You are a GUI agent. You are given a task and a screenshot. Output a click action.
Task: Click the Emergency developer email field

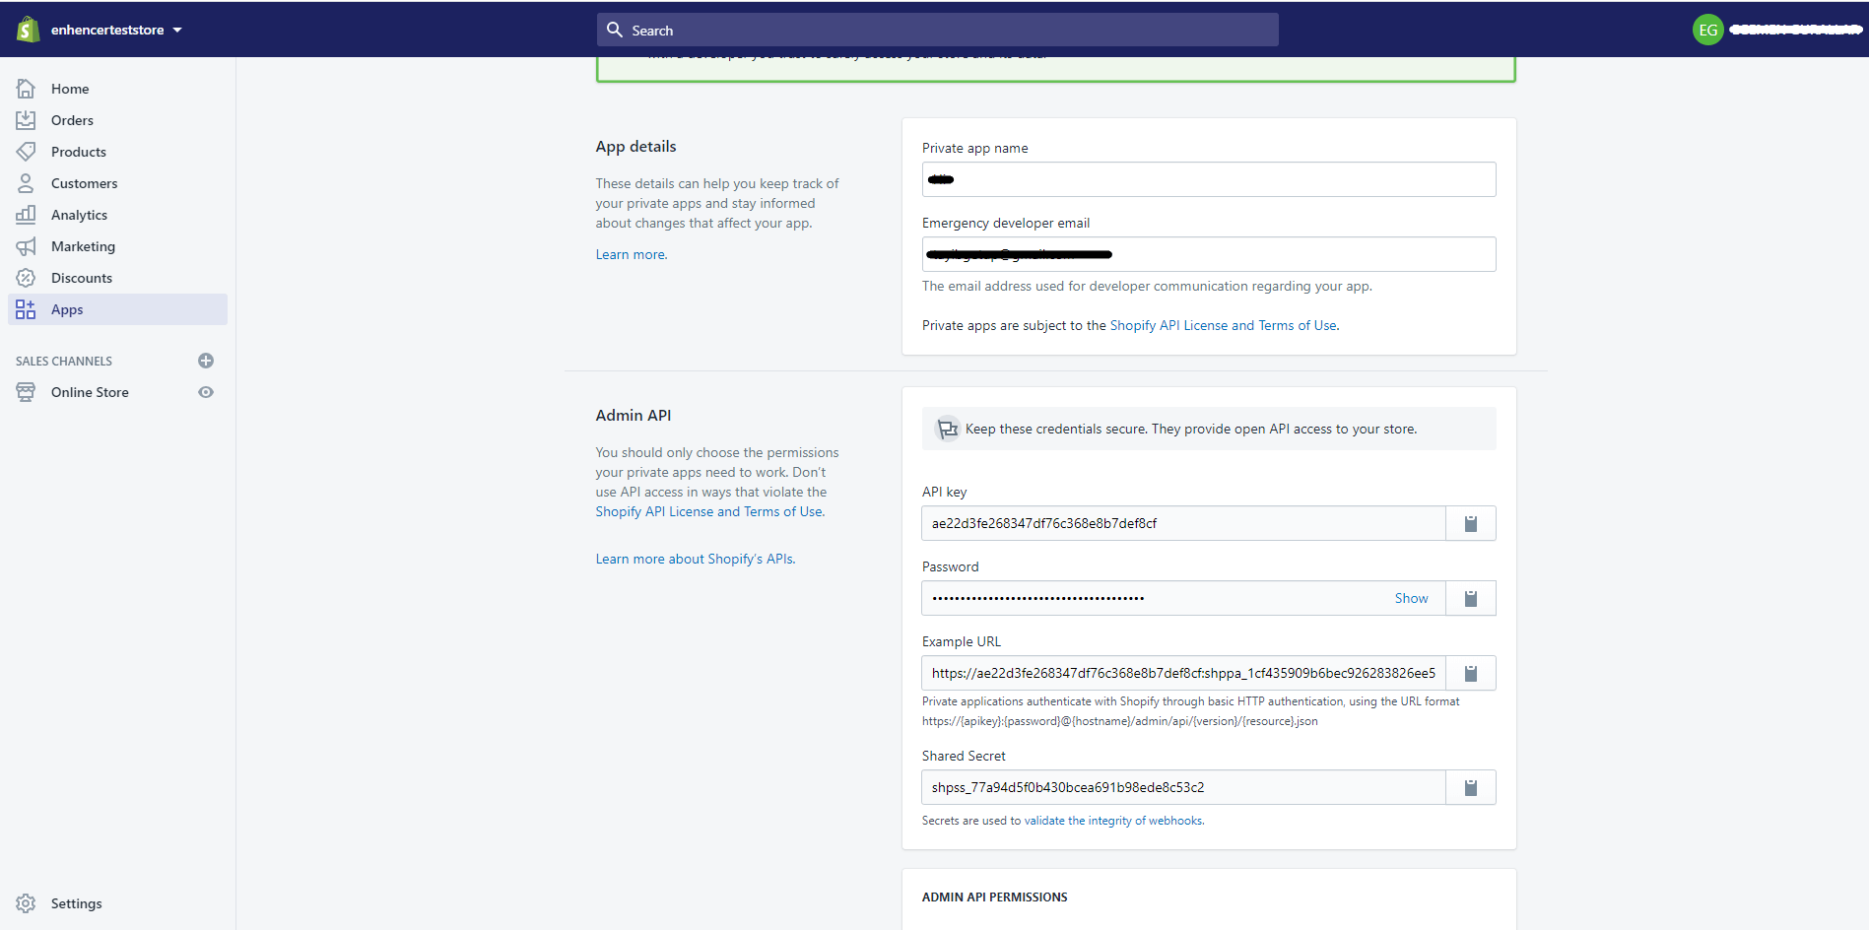[x=1209, y=254]
